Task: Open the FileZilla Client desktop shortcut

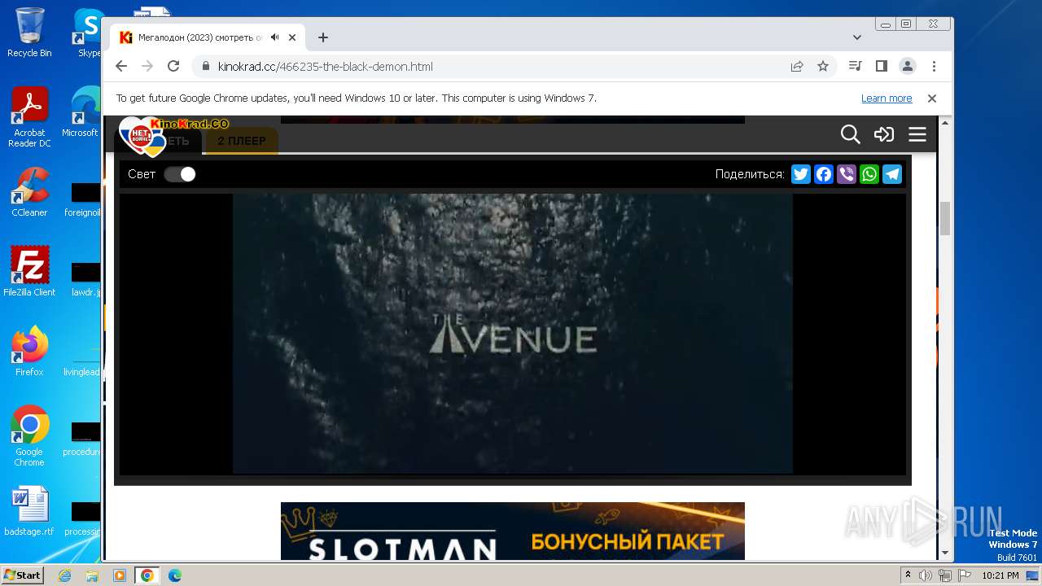Action: tap(29, 272)
